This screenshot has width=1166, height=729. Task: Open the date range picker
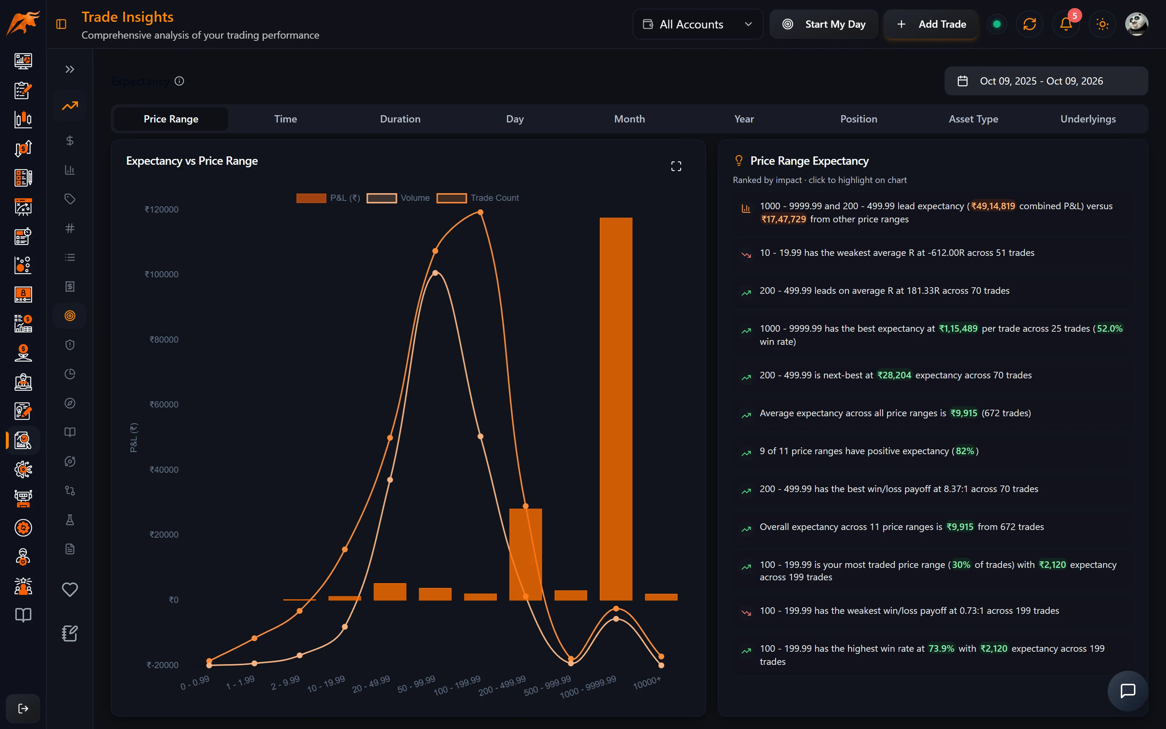click(x=1046, y=81)
